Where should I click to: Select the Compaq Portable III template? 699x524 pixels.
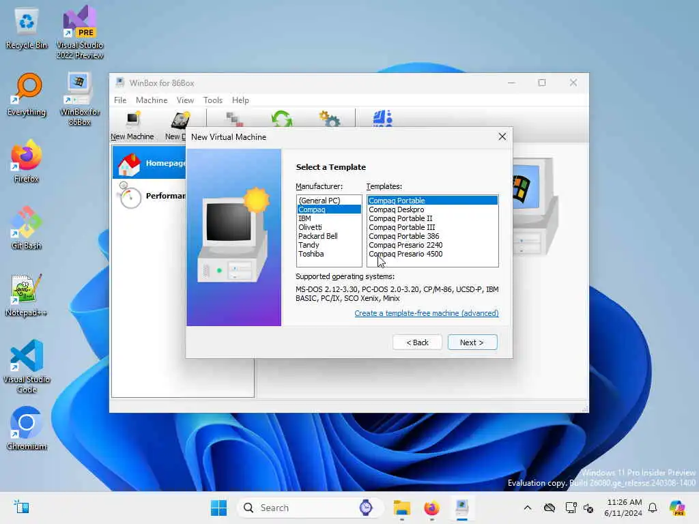coord(432,227)
